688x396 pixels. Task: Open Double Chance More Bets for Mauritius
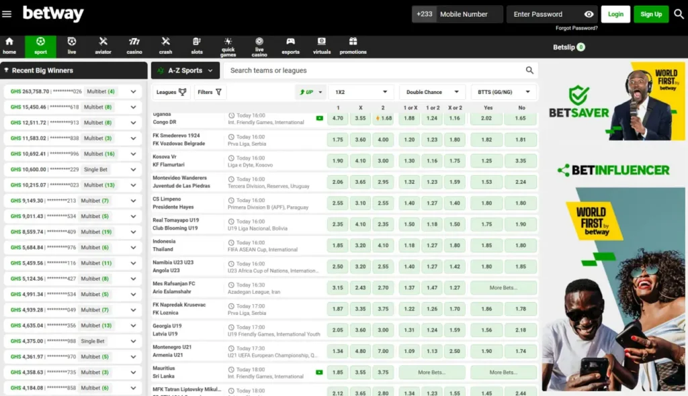click(432, 373)
